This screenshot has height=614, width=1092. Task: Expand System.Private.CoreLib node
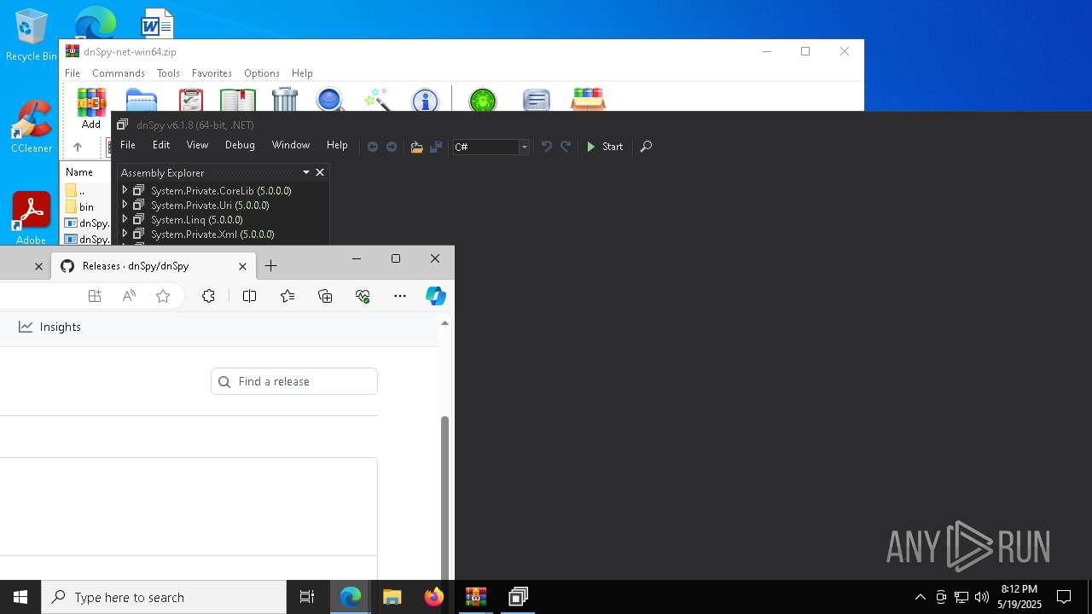(x=125, y=190)
